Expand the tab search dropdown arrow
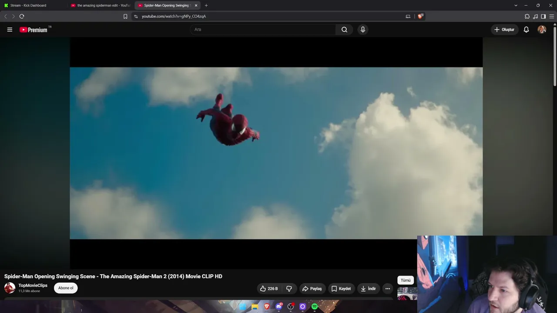557x313 pixels. pyautogui.click(x=516, y=5)
